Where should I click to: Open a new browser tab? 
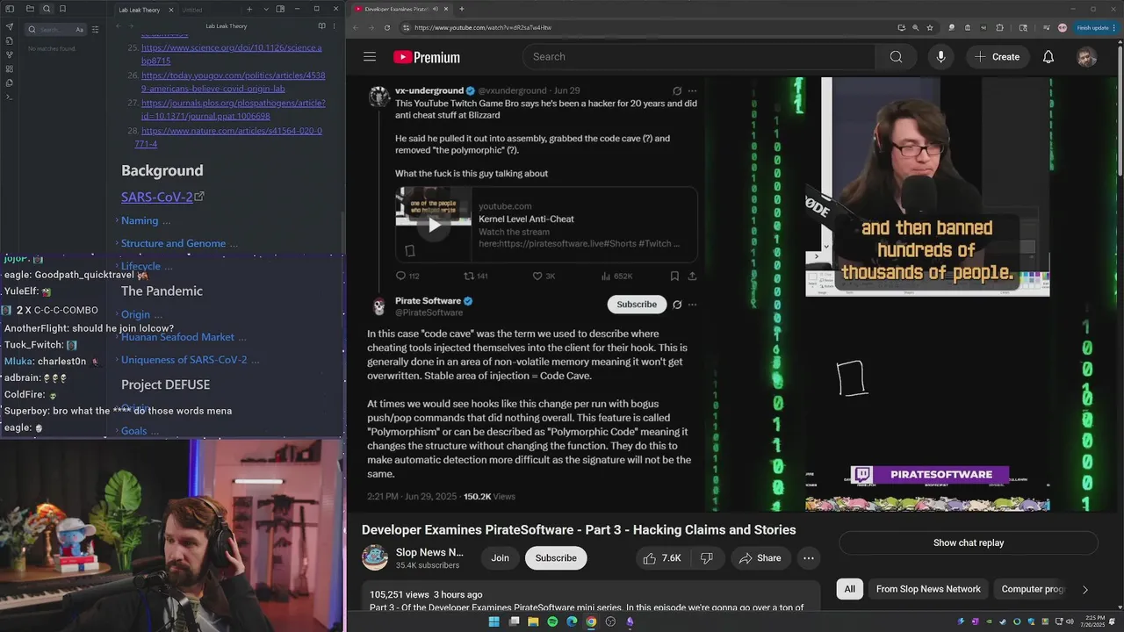coord(462,9)
